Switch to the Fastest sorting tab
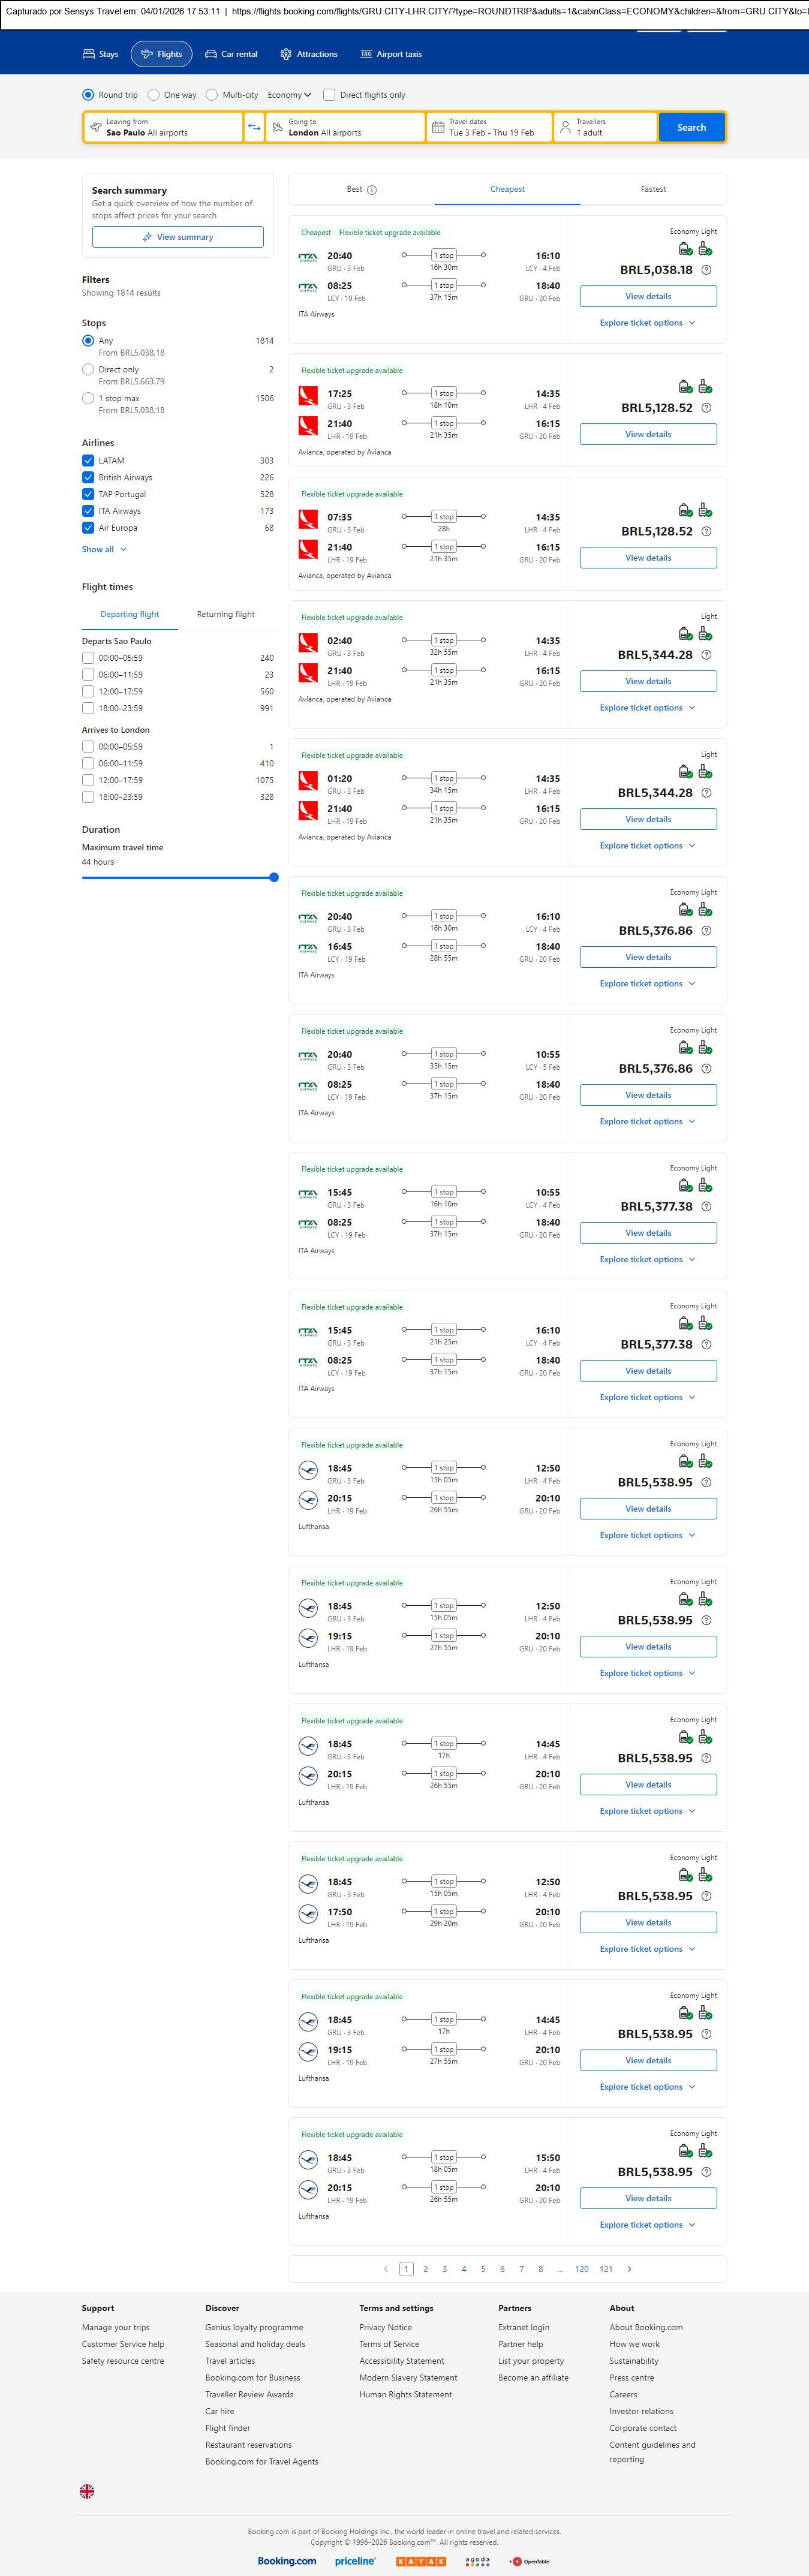 [653, 189]
